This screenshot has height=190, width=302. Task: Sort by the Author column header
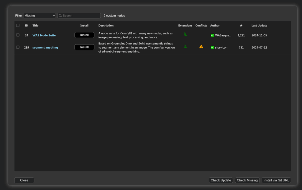click(215, 26)
